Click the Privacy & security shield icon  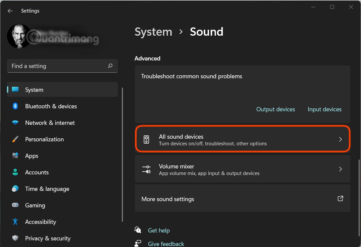tap(15, 238)
